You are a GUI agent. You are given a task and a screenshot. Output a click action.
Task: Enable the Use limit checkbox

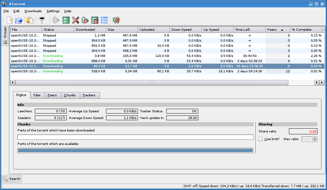click(261, 139)
